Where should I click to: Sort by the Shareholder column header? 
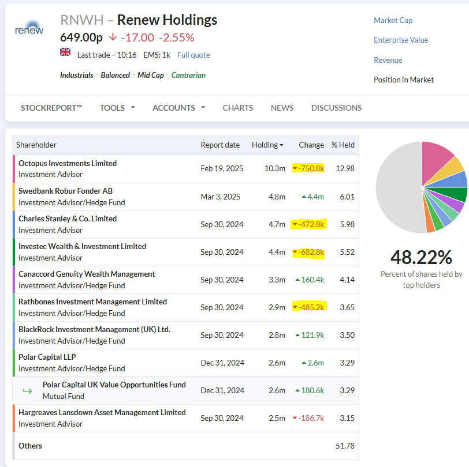click(36, 145)
